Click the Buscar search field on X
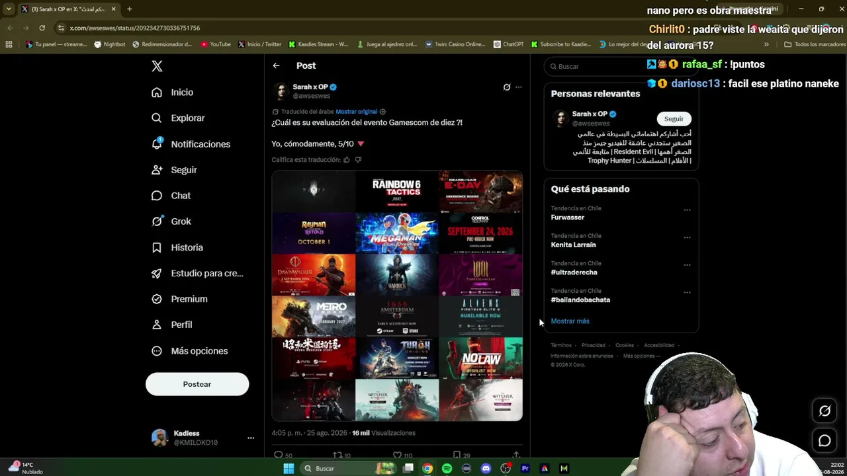847x476 pixels. click(x=621, y=66)
